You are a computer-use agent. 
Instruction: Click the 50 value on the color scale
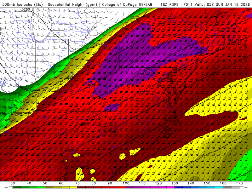click(45, 183)
